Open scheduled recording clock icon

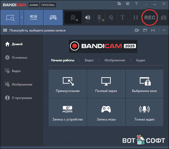(x=128, y=4)
